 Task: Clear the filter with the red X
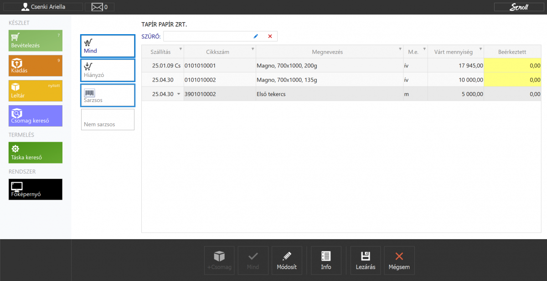(270, 36)
